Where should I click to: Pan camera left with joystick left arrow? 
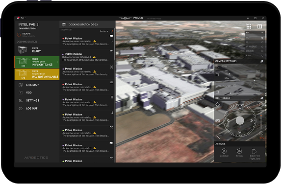click(x=228, y=121)
